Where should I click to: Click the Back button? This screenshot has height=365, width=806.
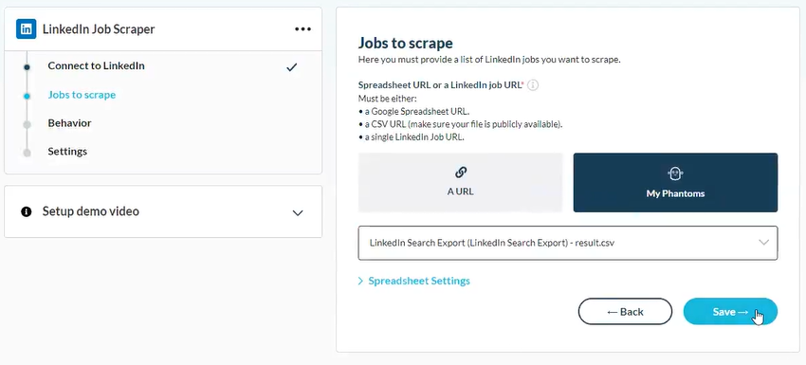(x=625, y=312)
